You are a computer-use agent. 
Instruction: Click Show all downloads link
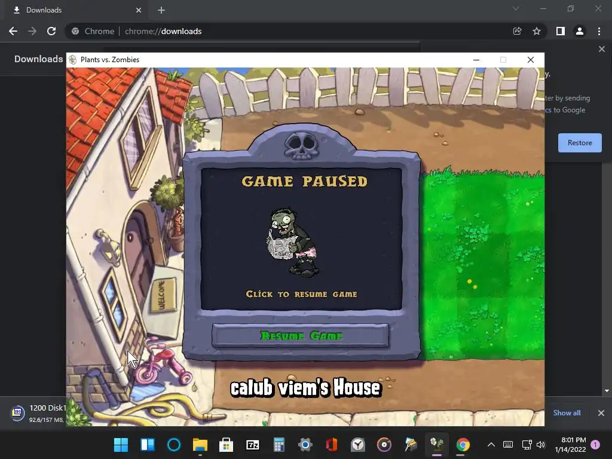point(567,413)
